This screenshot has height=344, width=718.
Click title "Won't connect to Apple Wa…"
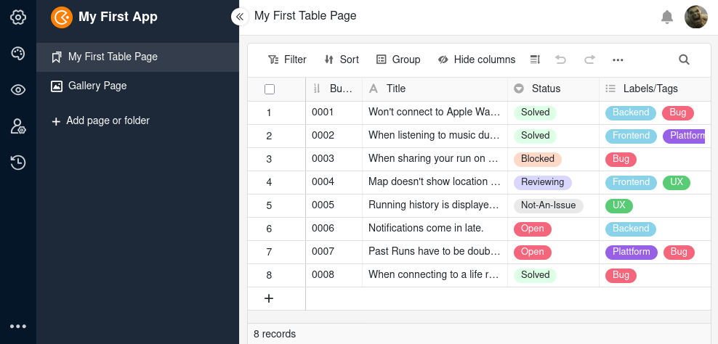[434, 112]
